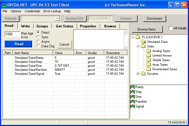Open the Help menu

coord(67,11)
